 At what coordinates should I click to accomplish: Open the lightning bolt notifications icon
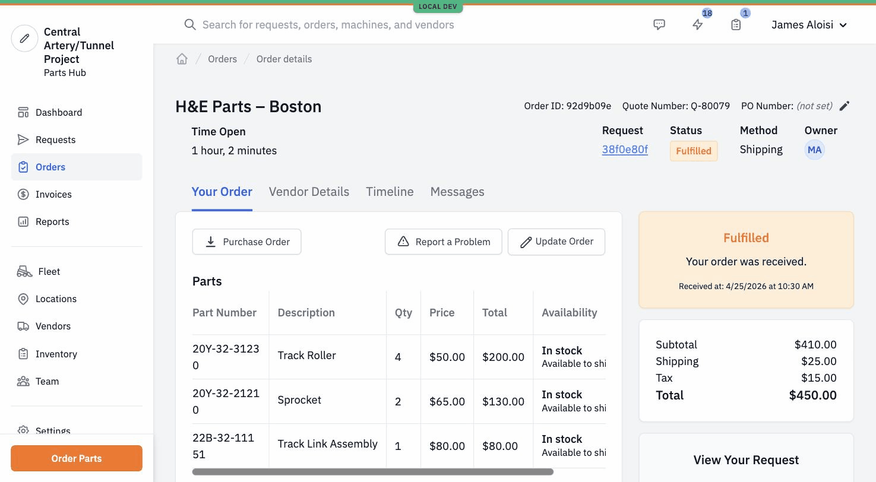698,24
